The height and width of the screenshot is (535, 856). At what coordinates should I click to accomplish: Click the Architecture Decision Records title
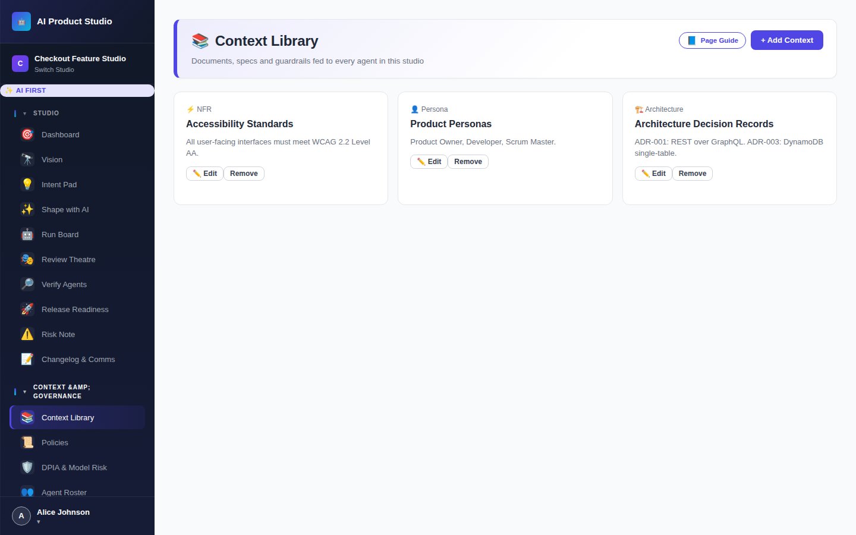pos(704,124)
